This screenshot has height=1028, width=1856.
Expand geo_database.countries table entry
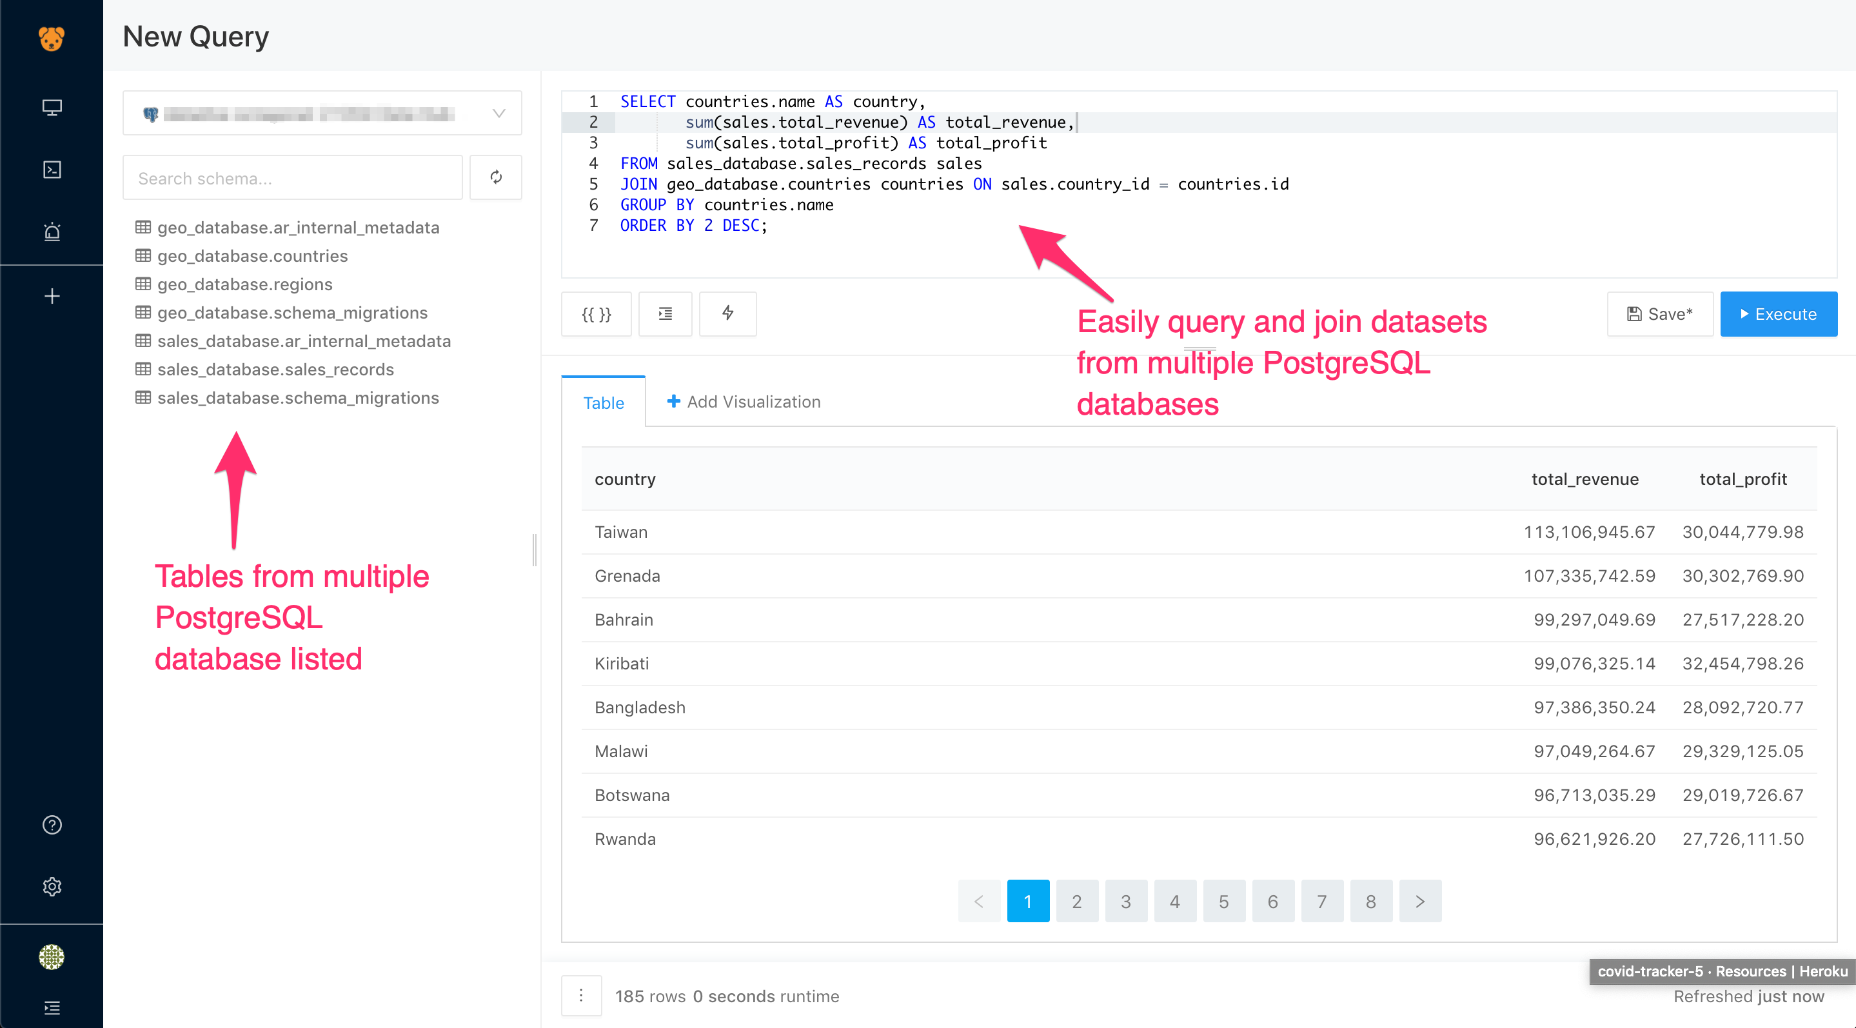pyautogui.click(x=253, y=256)
